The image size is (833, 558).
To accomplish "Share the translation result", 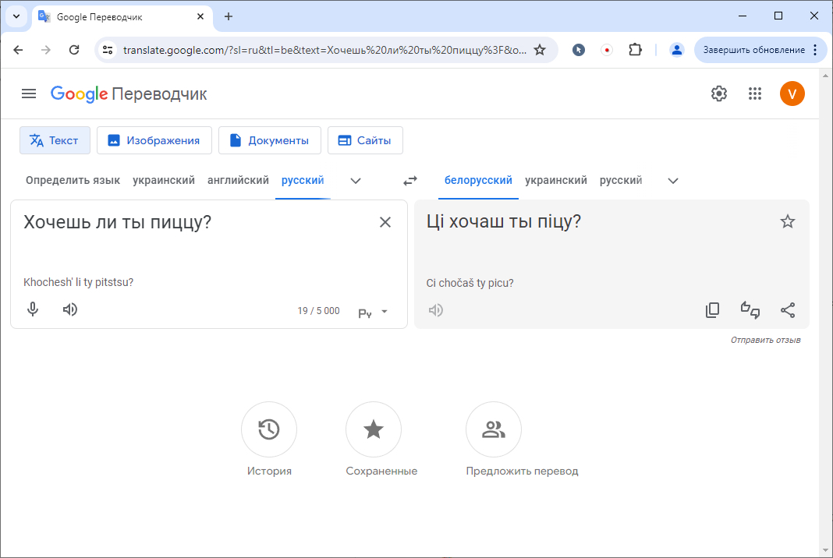I will pos(788,310).
